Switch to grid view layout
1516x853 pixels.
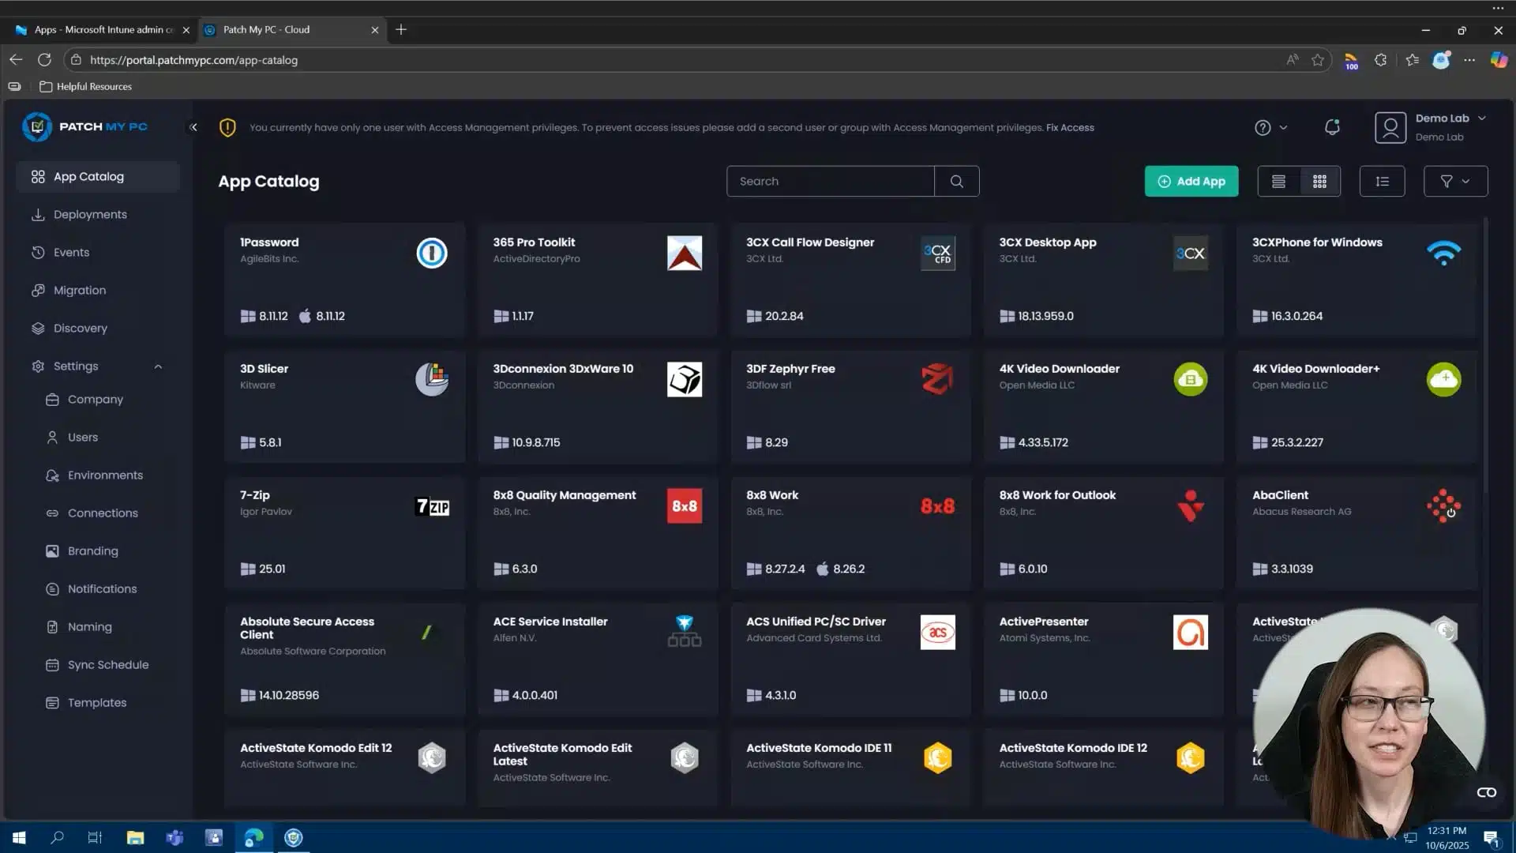(x=1319, y=181)
